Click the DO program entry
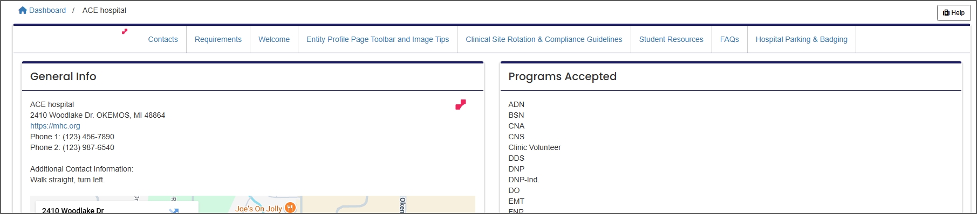 point(514,190)
